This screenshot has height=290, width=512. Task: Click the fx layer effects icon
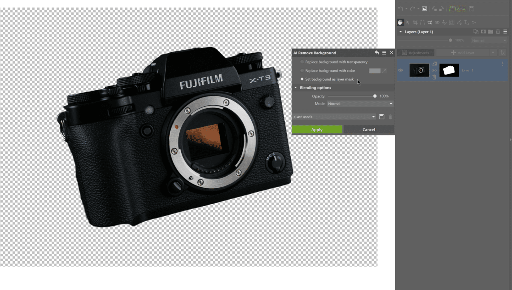tap(502, 52)
